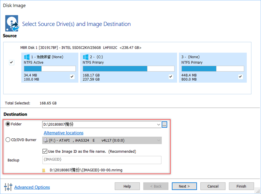Screen dimensions: 261x194
Task: Click the Backup file name field
Action: [101, 160]
